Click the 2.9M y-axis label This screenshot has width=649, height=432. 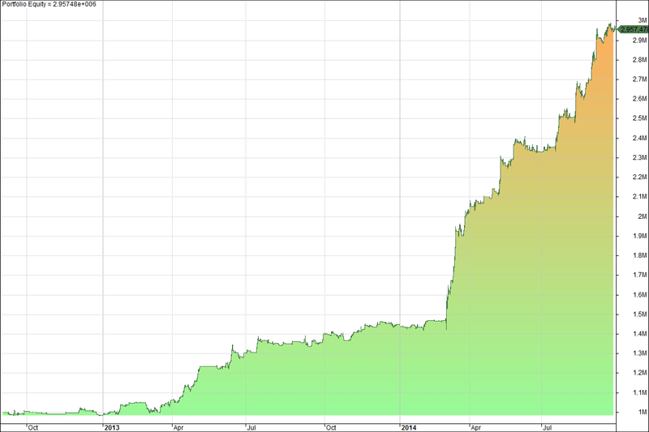point(640,40)
